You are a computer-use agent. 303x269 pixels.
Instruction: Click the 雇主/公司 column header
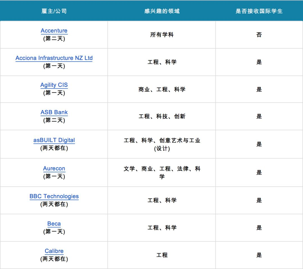[x=54, y=11]
